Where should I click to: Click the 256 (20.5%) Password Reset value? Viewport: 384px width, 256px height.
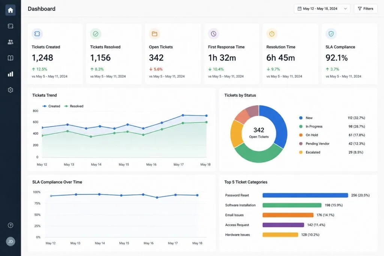tap(360, 195)
